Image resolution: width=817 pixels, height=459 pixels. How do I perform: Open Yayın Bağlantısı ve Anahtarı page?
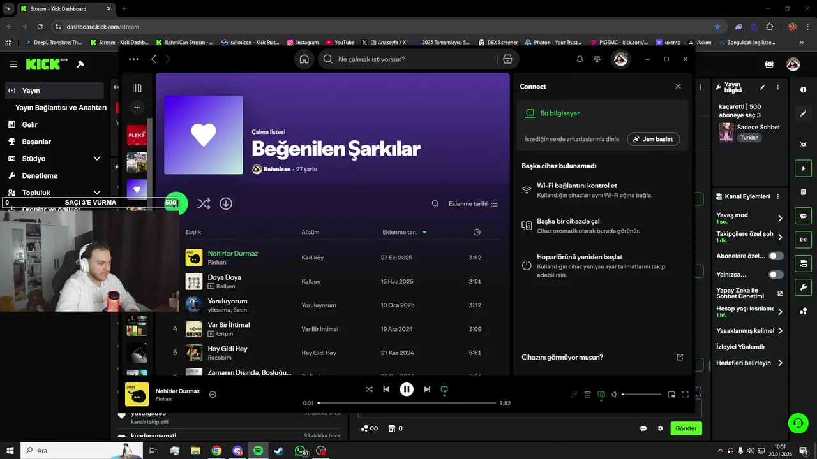click(61, 108)
